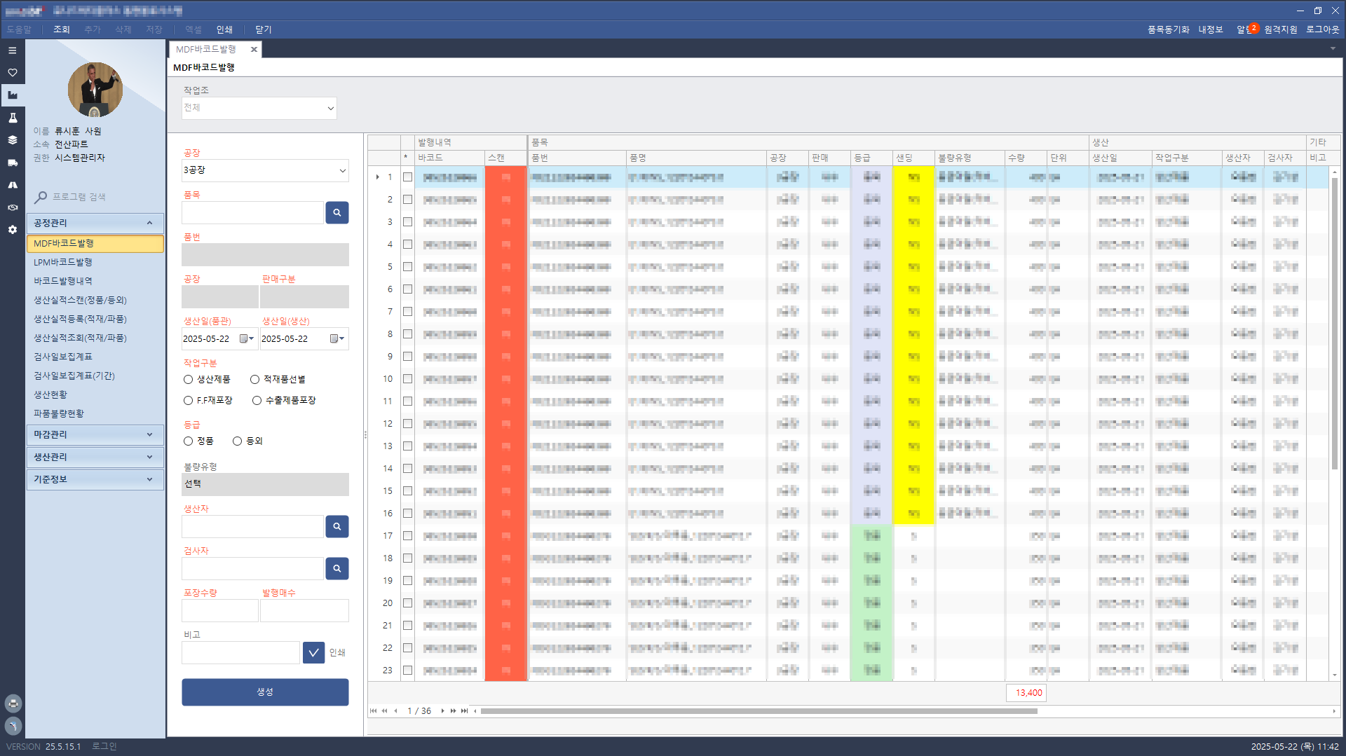Search 생산자 with the magnifier button

pyautogui.click(x=336, y=526)
